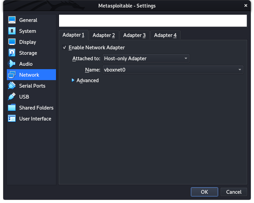254x203 pixels.
Task: Toggle the Enable Network Adapter checkbox
Action: click(65, 48)
